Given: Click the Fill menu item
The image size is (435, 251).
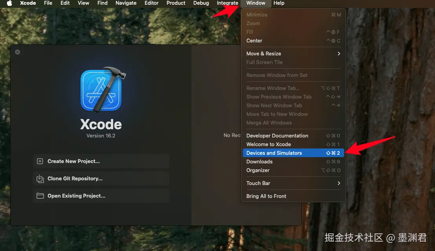Looking at the screenshot, I should click(293, 32).
